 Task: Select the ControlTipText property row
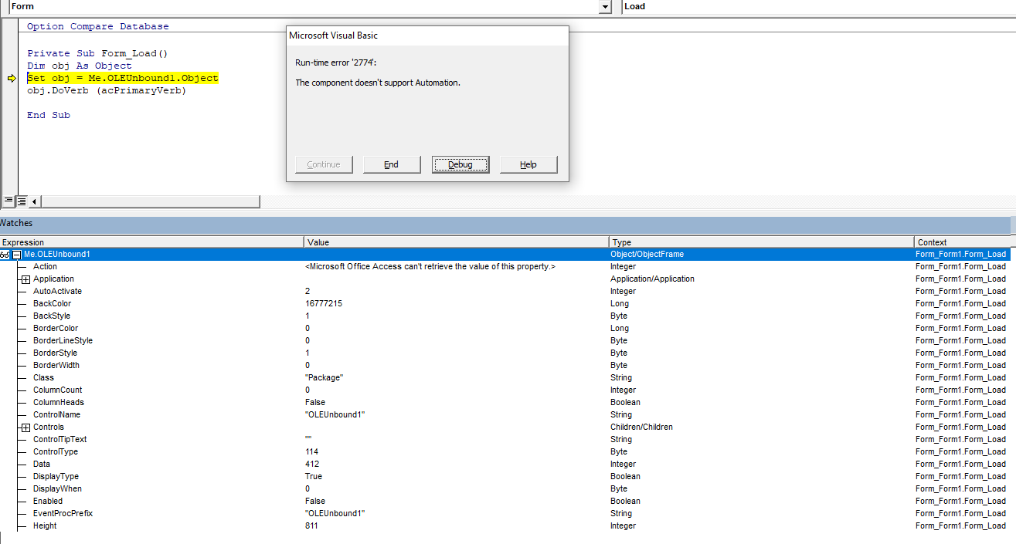point(505,439)
